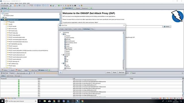Click New Scan in Spider panel
The height and width of the screenshot is (103, 184).
point(5,73)
